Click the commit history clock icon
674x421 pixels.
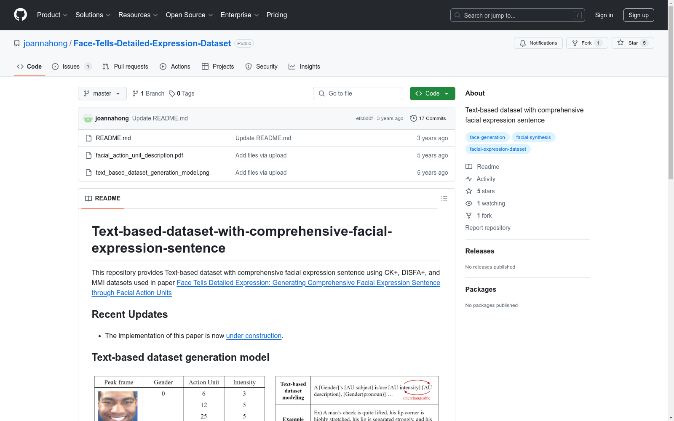point(414,118)
